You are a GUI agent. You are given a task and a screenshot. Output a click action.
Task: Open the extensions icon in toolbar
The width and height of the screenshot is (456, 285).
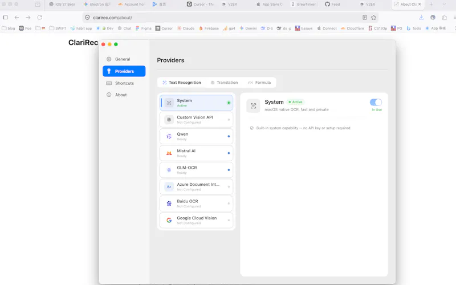(445, 18)
